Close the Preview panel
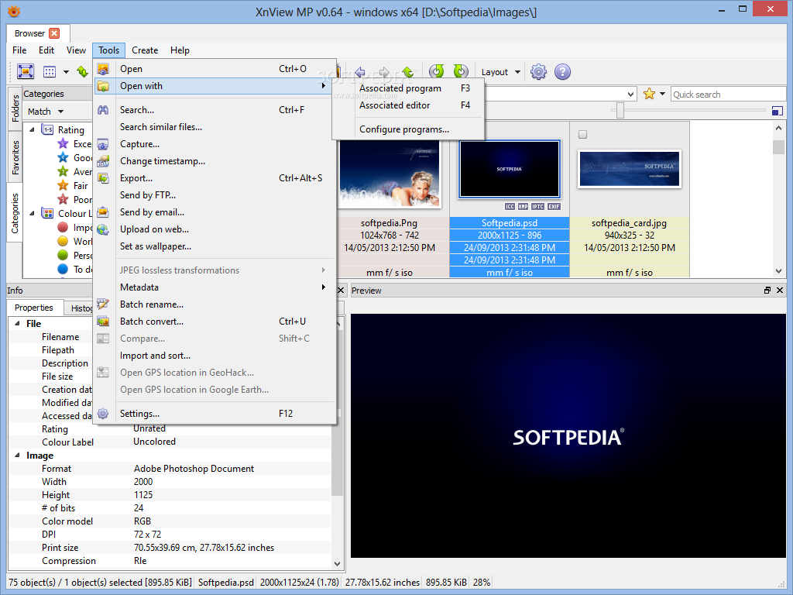This screenshot has width=793, height=595. (x=779, y=290)
